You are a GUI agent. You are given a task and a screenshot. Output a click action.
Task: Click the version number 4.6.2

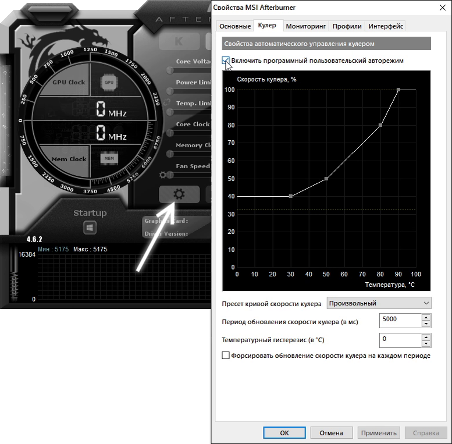point(34,239)
